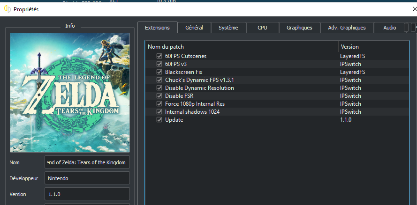417x205 pixels.
Task: Open the Adv. Graphiques tab
Action: click(347, 28)
